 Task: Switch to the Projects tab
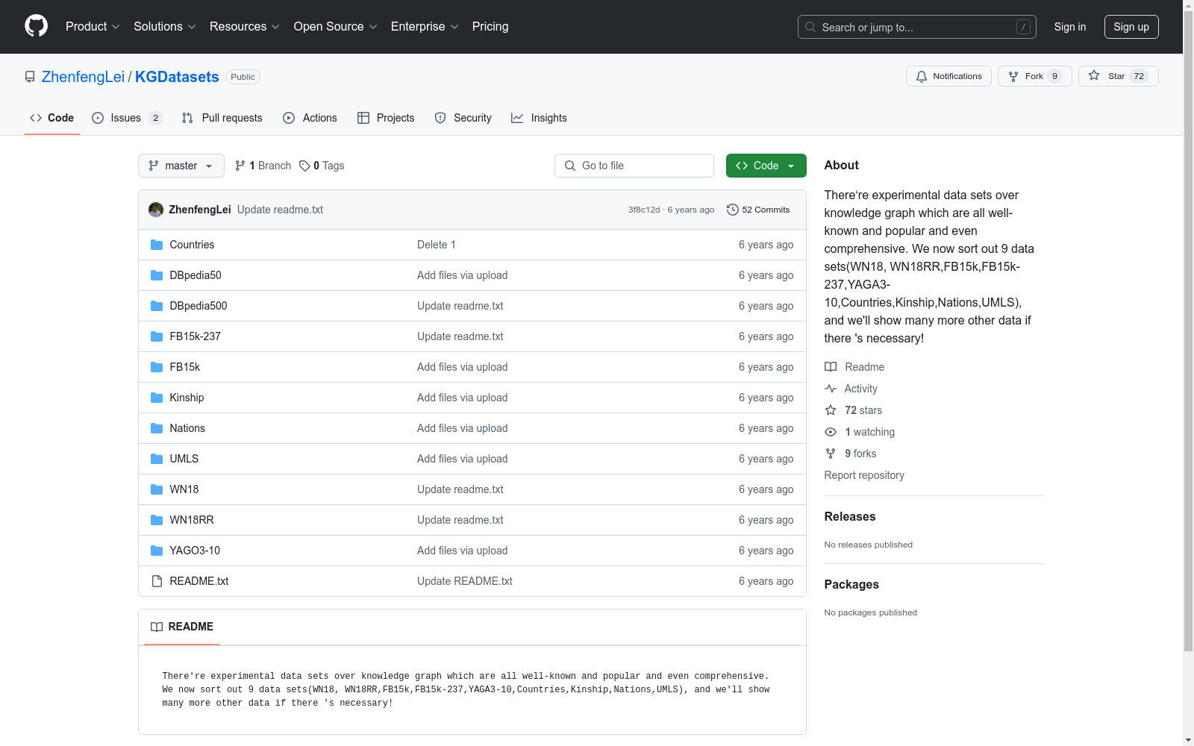coord(386,118)
